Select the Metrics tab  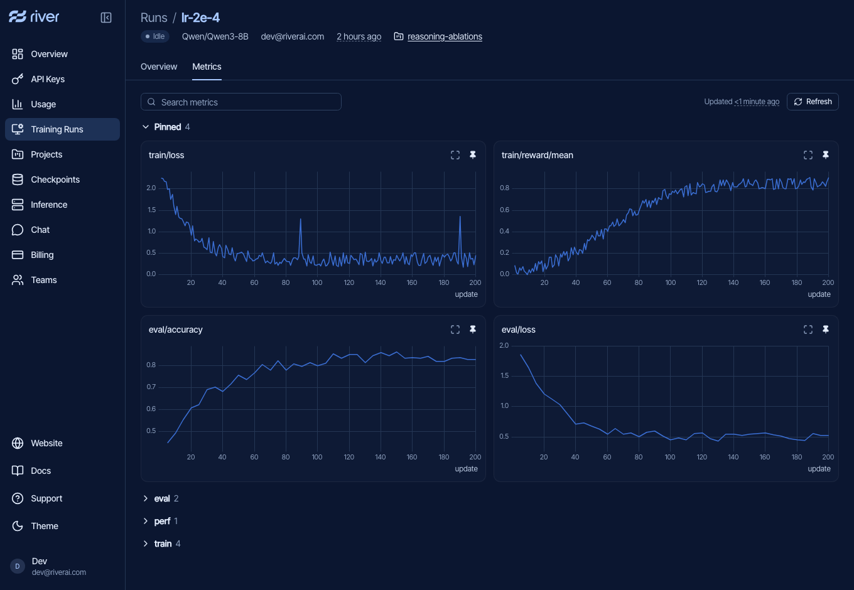click(x=207, y=67)
